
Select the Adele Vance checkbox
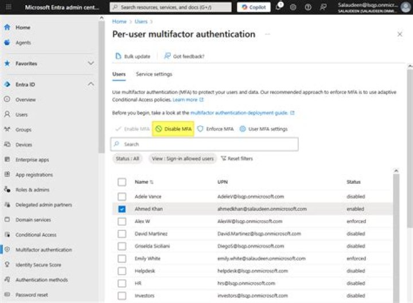tap(122, 196)
